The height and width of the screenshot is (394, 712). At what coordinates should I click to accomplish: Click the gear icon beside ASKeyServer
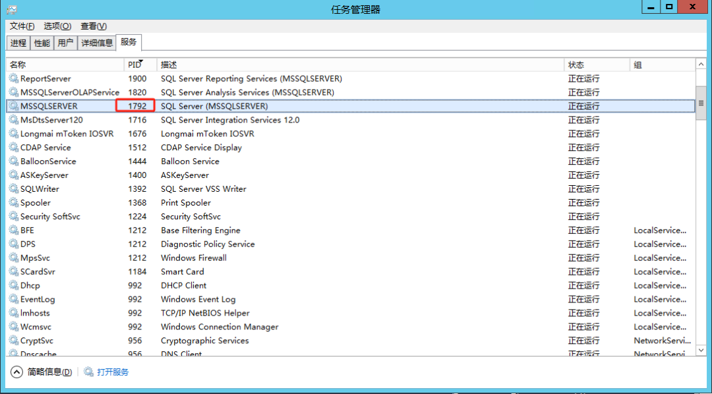click(14, 175)
